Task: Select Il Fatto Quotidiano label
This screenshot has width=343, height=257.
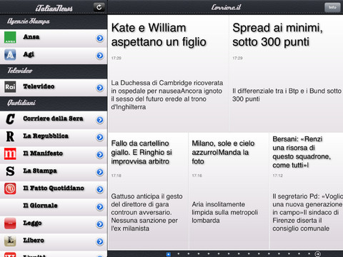Action: pos(54,188)
